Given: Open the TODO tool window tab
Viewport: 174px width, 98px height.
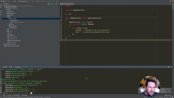Looking at the screenshot, I should click(x=10, y=95).
